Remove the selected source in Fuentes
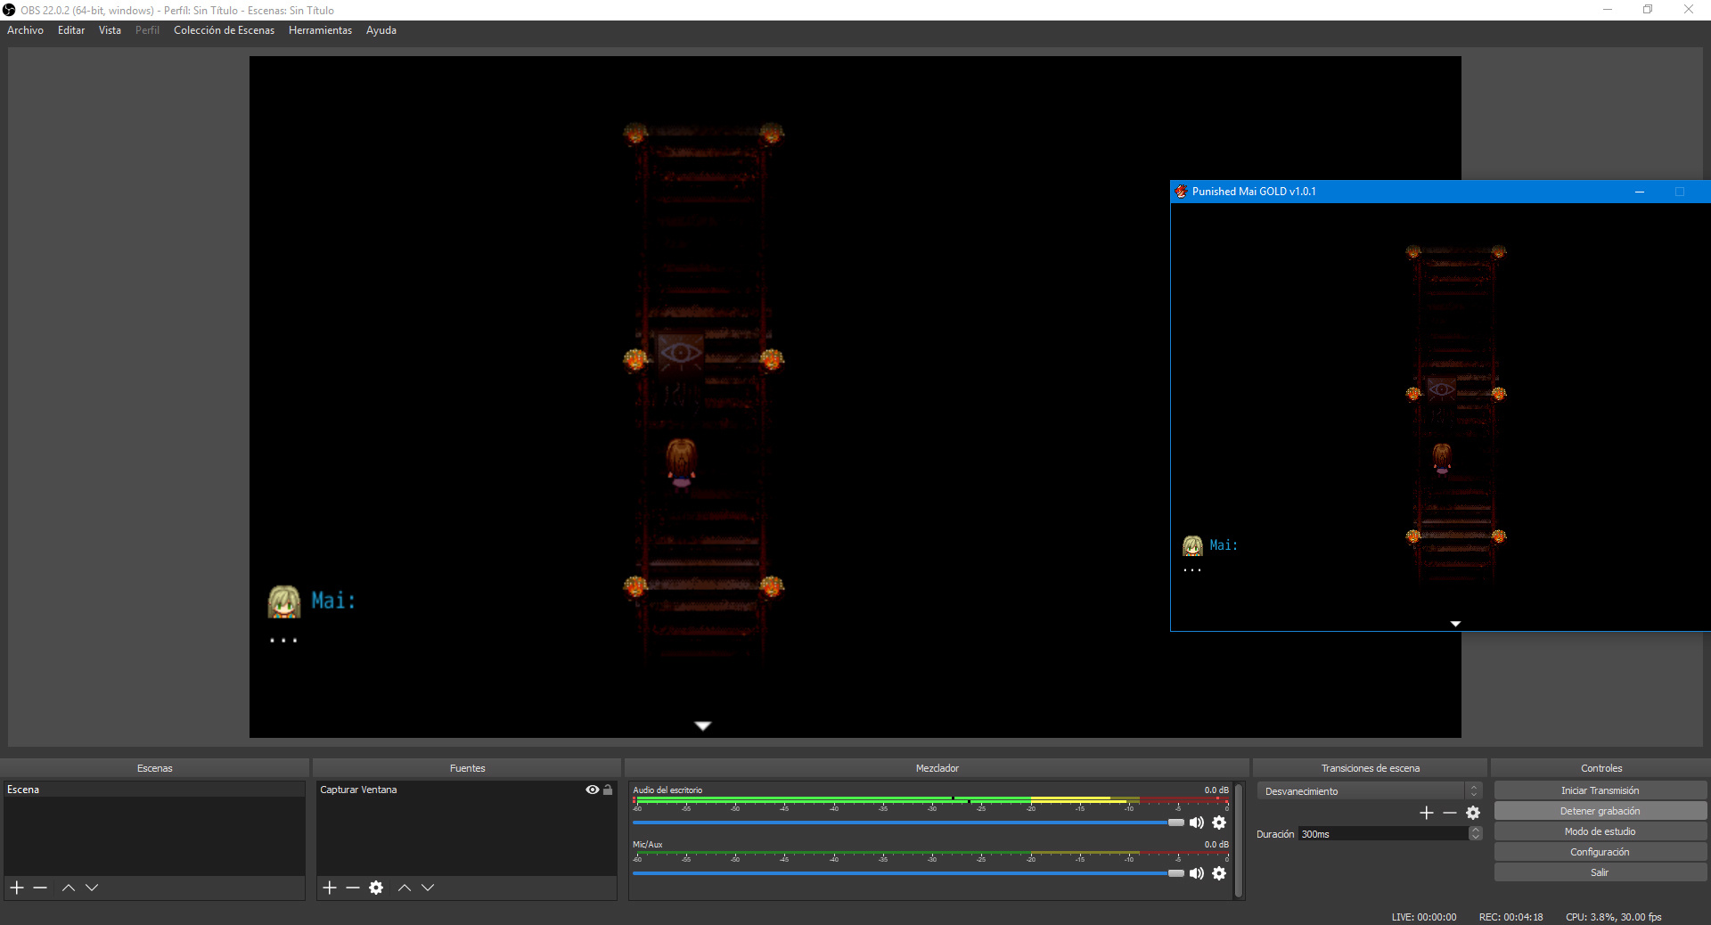This screenshot has width=1711, height=925. (353, 888)
